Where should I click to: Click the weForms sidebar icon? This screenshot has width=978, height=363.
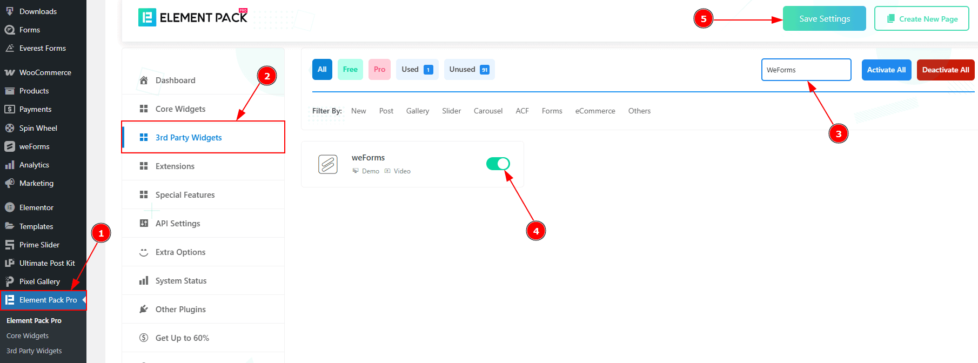[x=10, y=146]
